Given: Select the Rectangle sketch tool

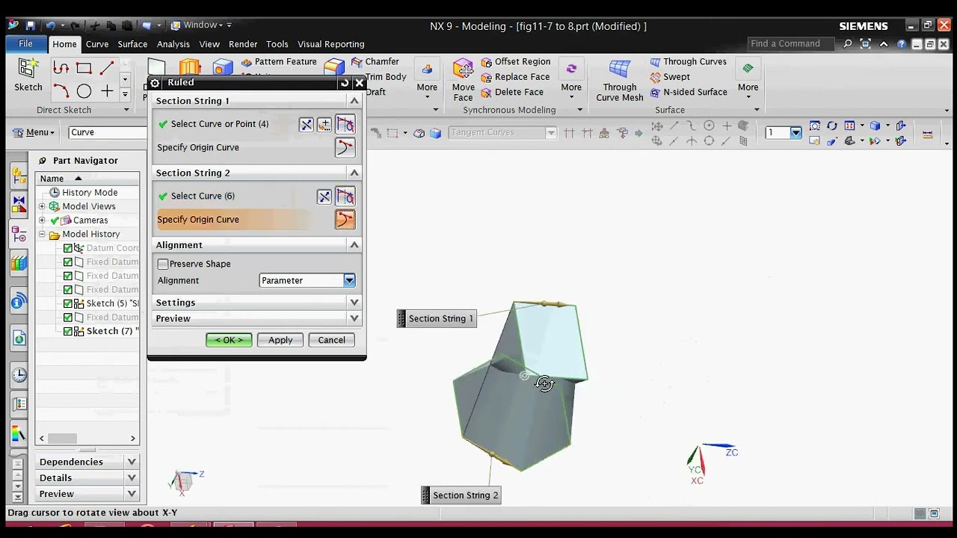Looking at the screenshot, I should (x=84, y=69).
